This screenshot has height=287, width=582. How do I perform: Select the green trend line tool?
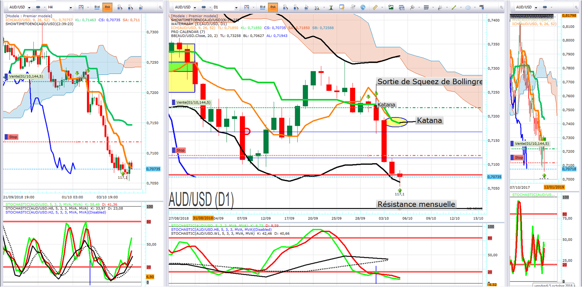454,7
